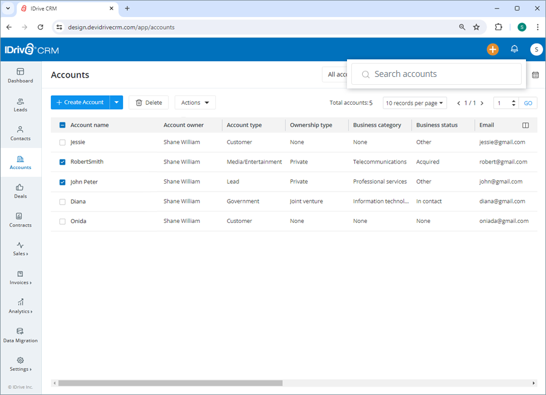Open the Contracts module

(x=20, y=221)
